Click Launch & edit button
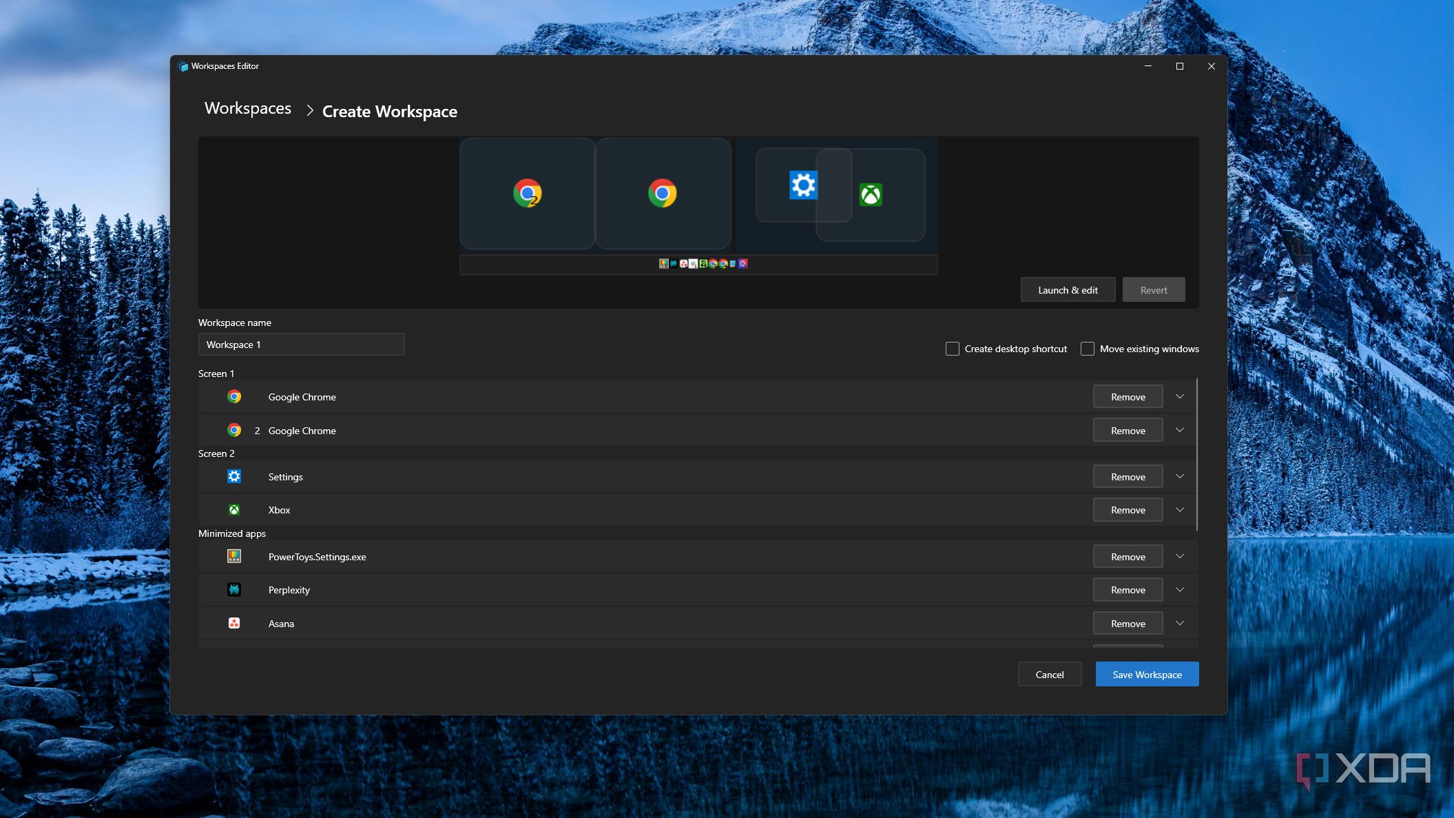 [1068, 290]
